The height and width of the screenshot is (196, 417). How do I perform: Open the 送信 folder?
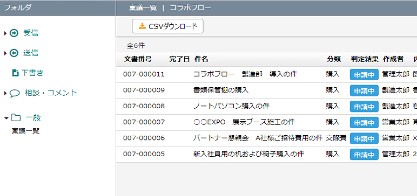[31, 53]
